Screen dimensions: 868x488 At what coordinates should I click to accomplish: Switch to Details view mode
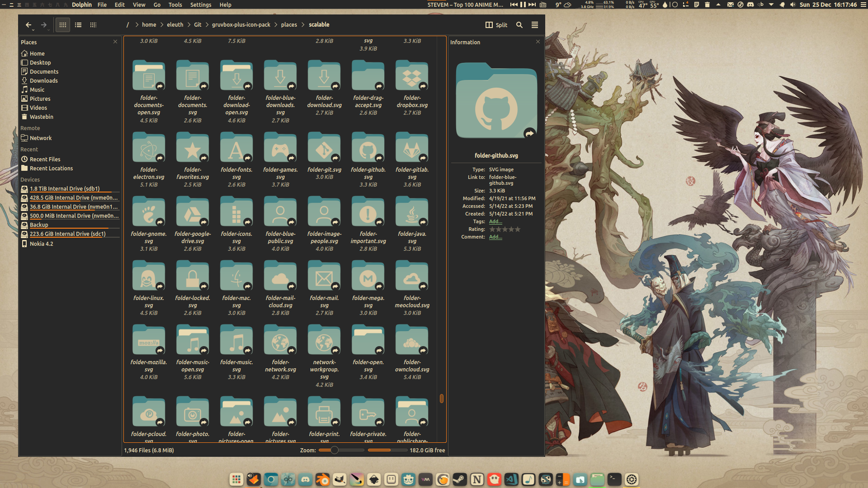click(x=93, y=25)
